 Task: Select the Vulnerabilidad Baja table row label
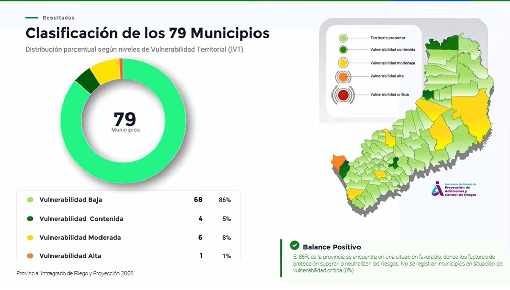(x=71, y=200)
